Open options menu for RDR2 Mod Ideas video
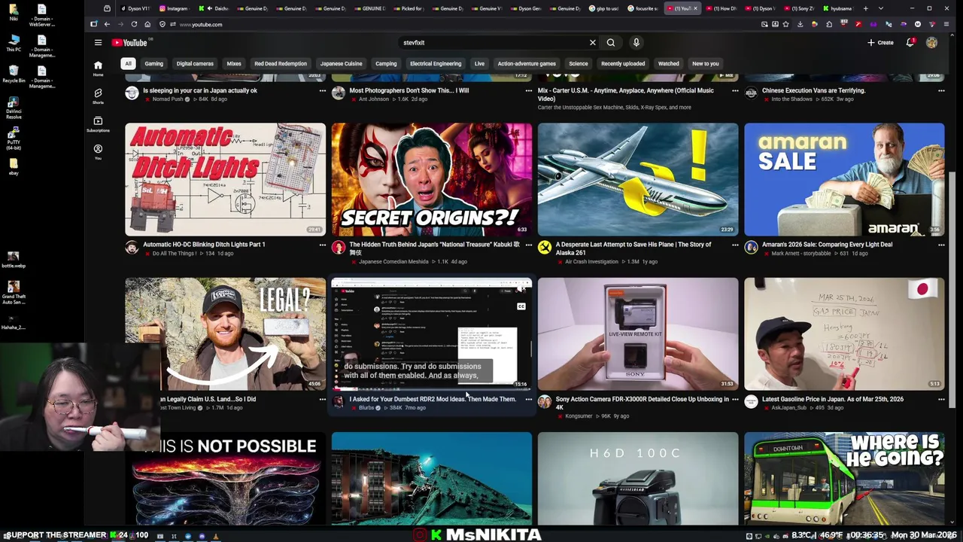The image size is (963, 542). (x=528, y=399)
